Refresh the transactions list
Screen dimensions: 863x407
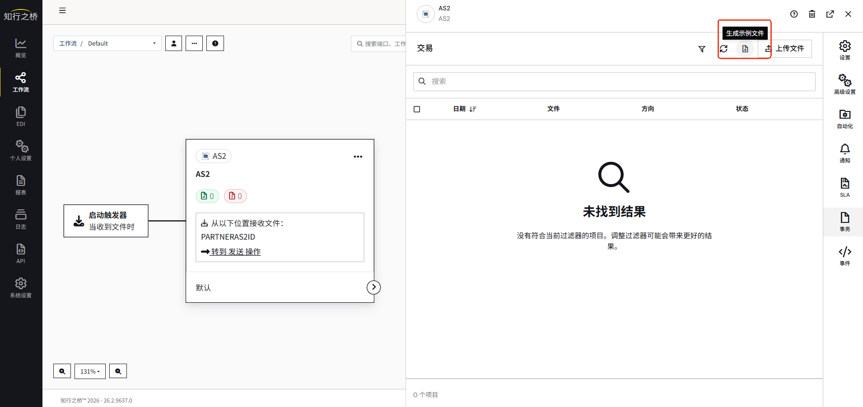click(x=723, y=49)
